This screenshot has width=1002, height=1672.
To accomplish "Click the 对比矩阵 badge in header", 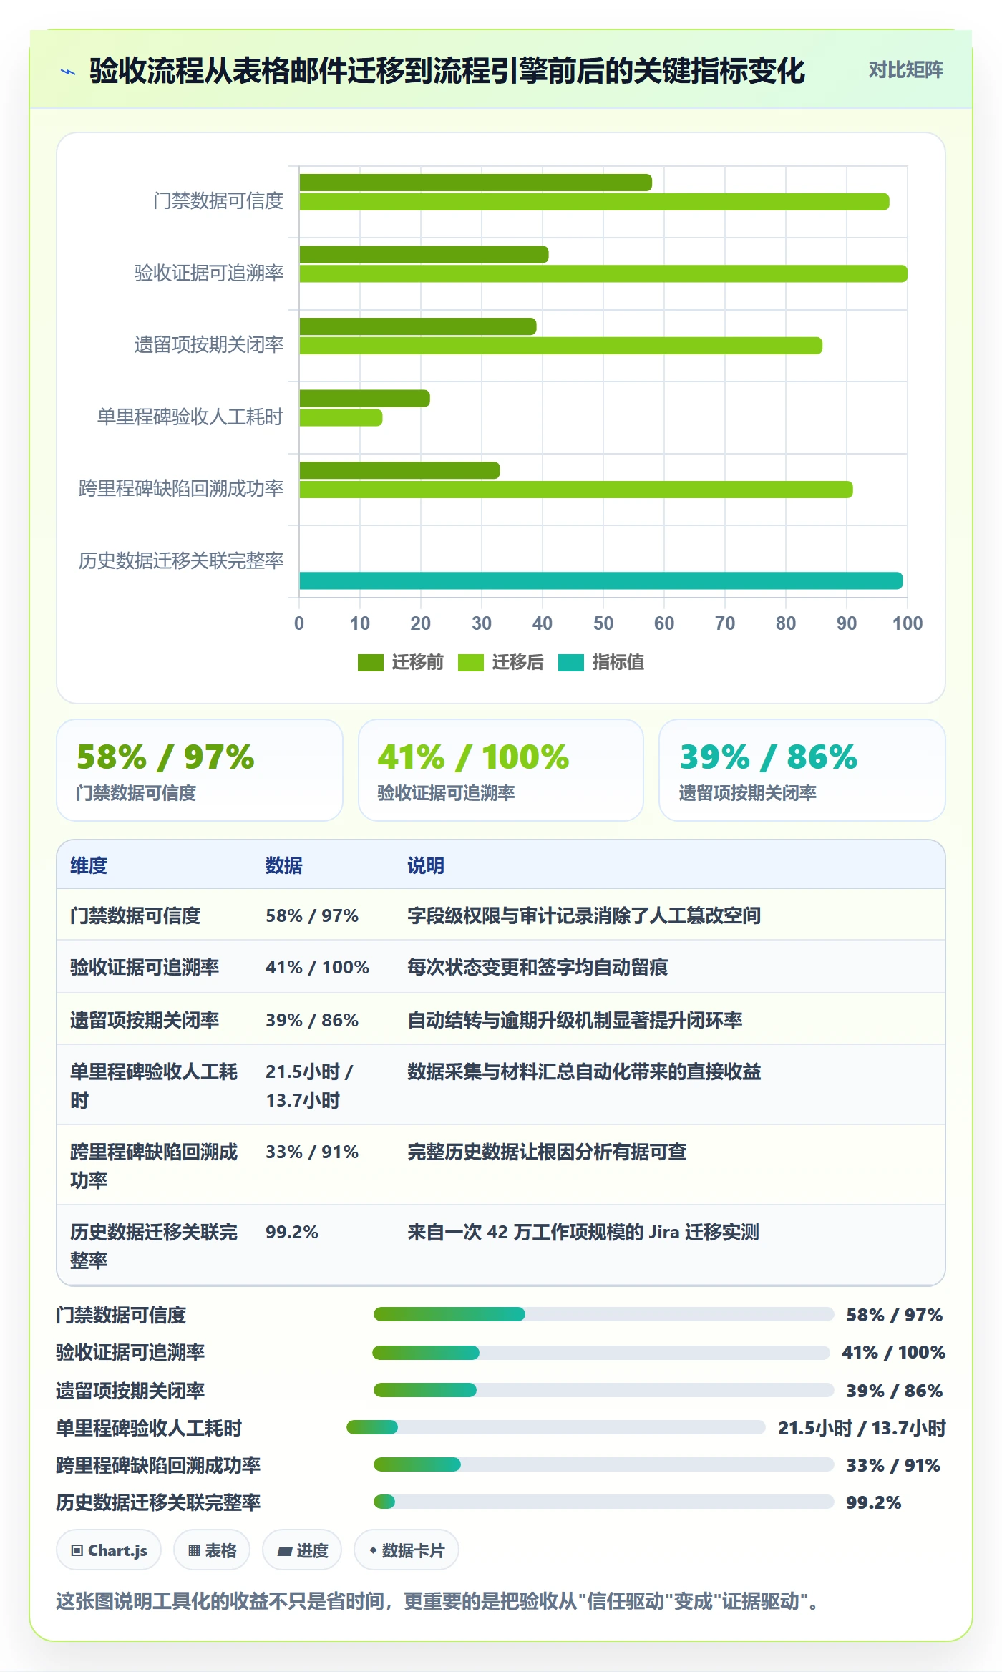I will (905, 69).
